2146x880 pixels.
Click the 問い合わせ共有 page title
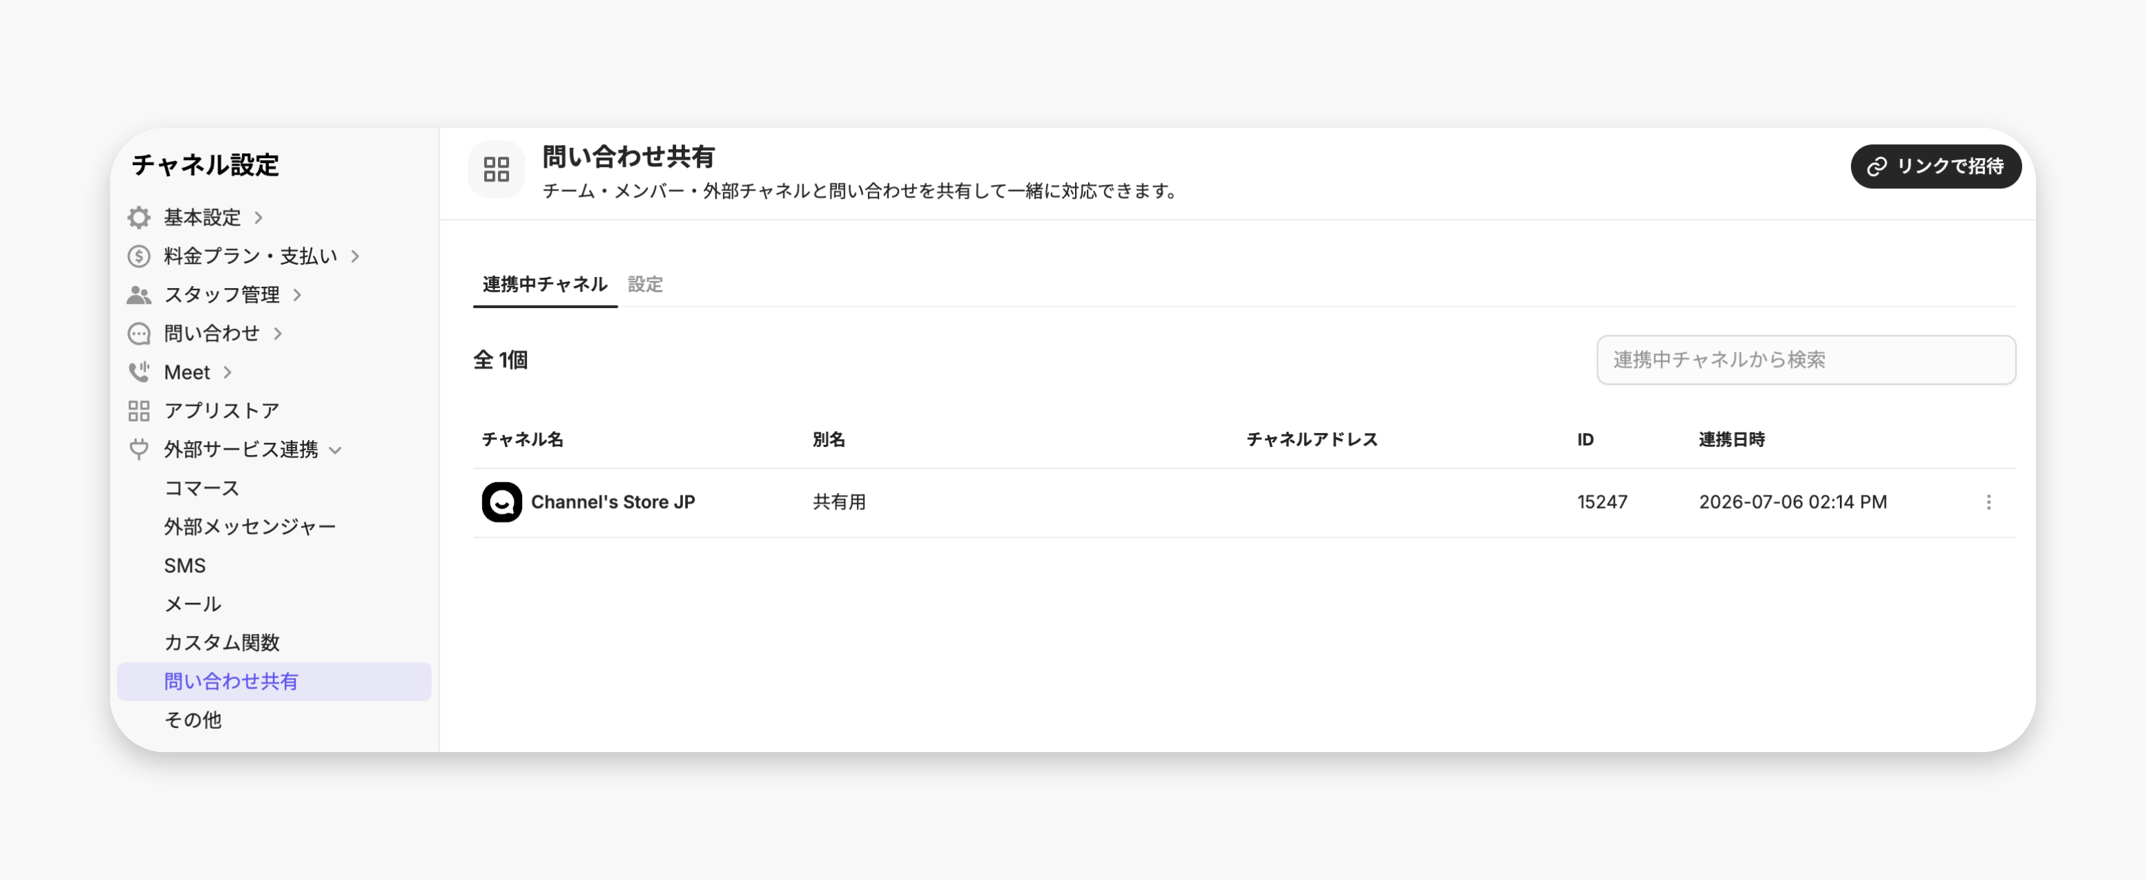(628, 157)
